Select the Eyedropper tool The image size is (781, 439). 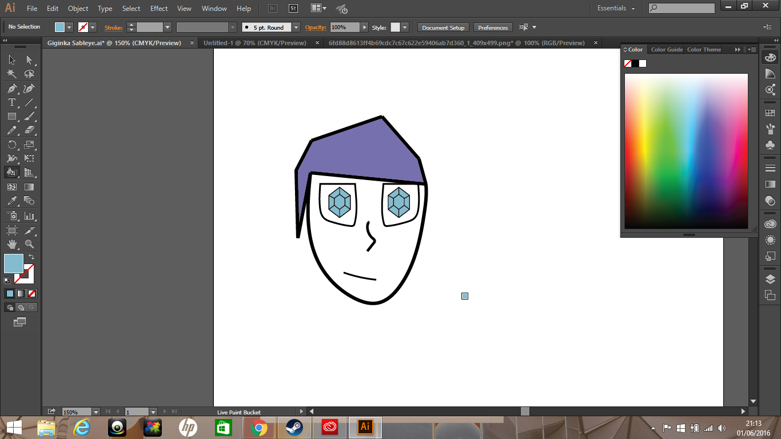pyautogui.click(x=12, y=201)
